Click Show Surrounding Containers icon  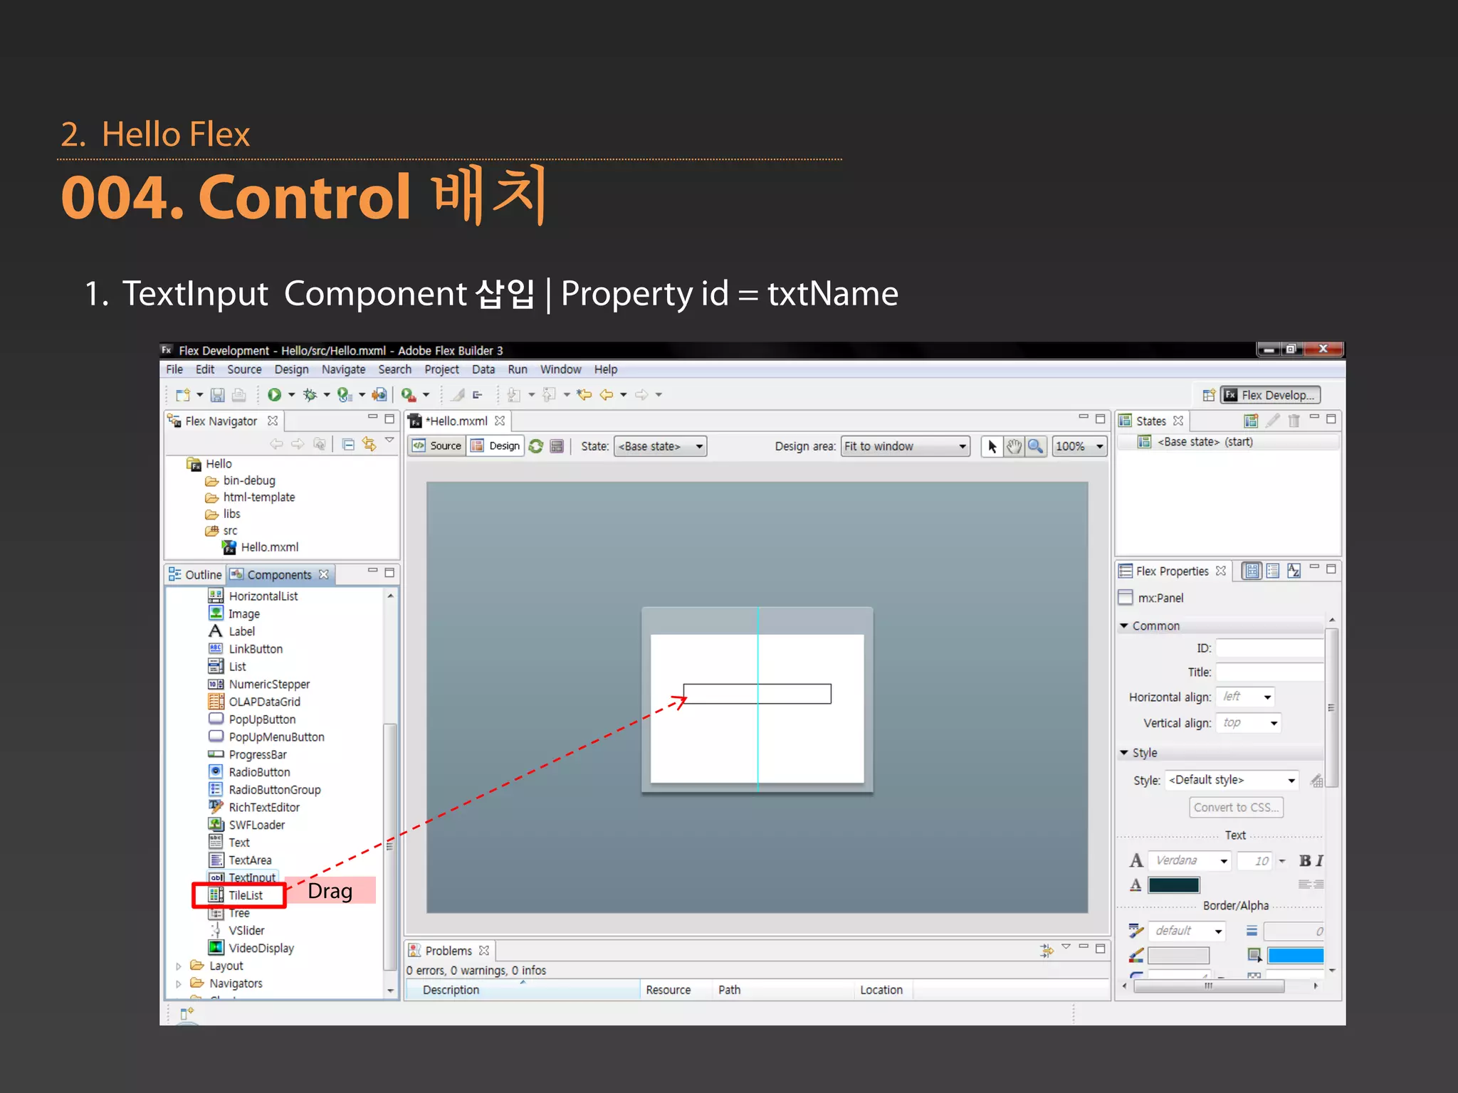[557, 446]
